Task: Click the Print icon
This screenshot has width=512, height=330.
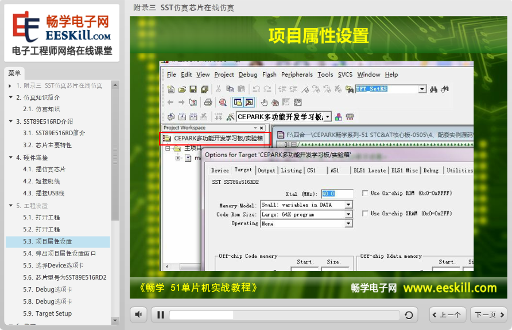Action: (x=208, y=103)
